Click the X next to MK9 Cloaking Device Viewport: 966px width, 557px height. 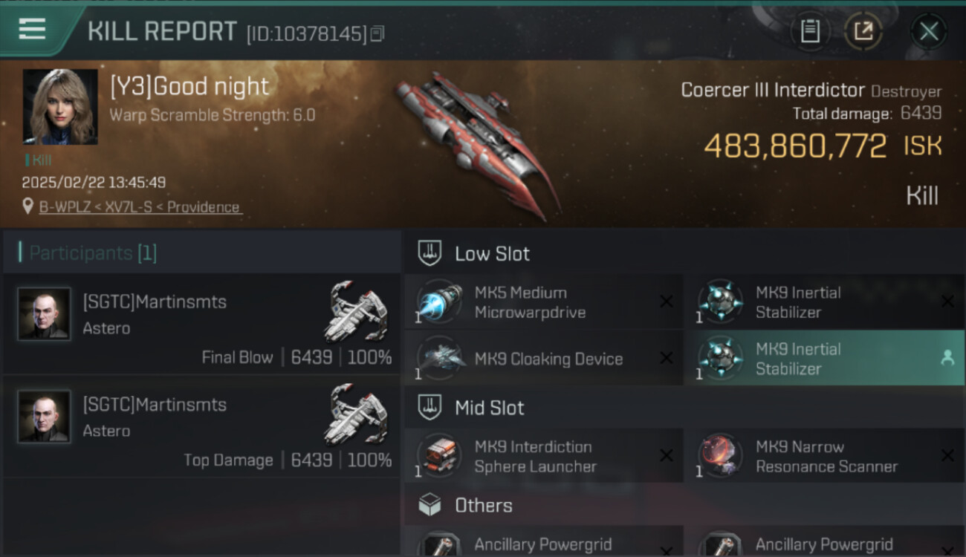(x=667, y=359)
